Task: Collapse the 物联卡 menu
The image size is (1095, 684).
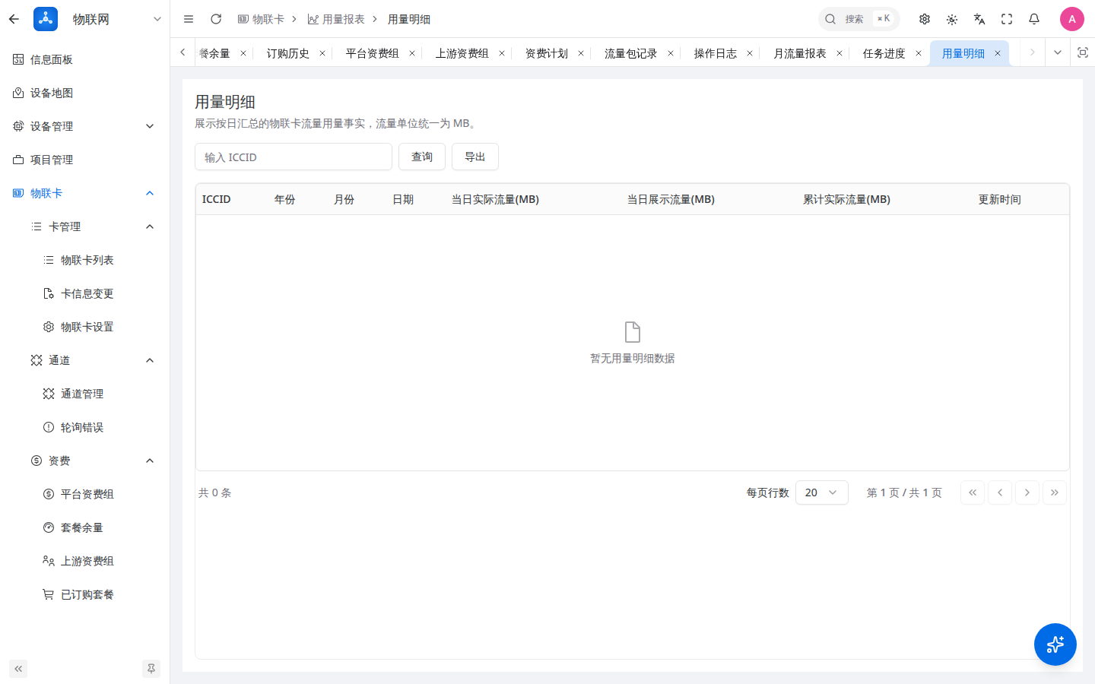Action: pos(85,193)
